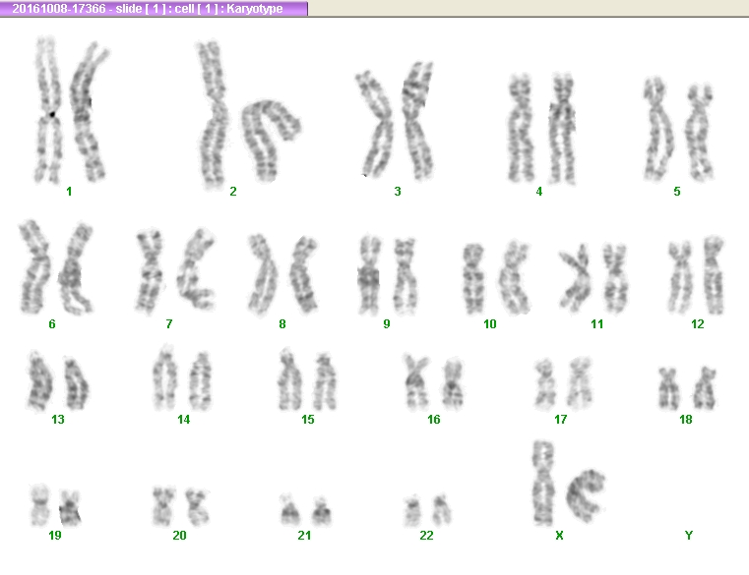This screenshot has height=575, width=749.
Task: Select the chromosome 3 pair
Action: (x=395, y=120)
